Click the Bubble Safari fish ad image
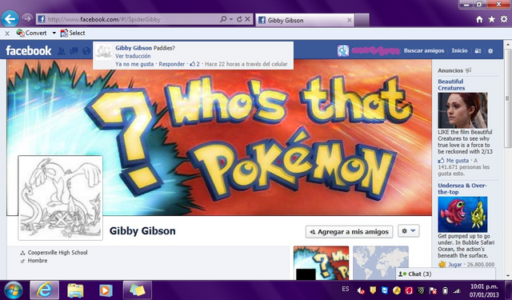Viewport: 512px width, 300px height. tap(462, 214)
